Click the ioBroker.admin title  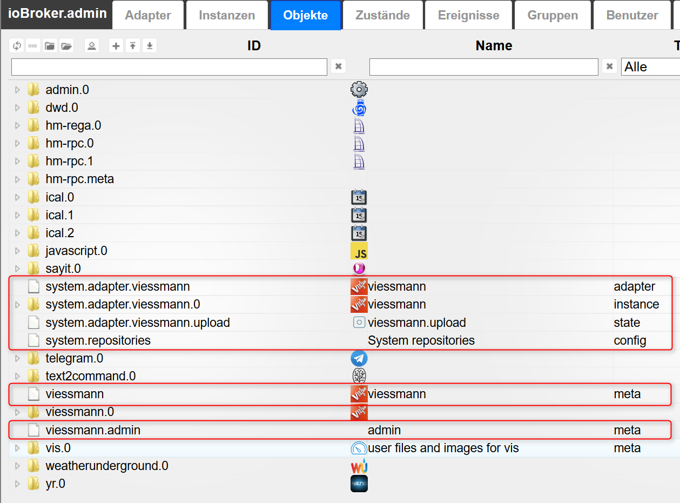(57, 14)
